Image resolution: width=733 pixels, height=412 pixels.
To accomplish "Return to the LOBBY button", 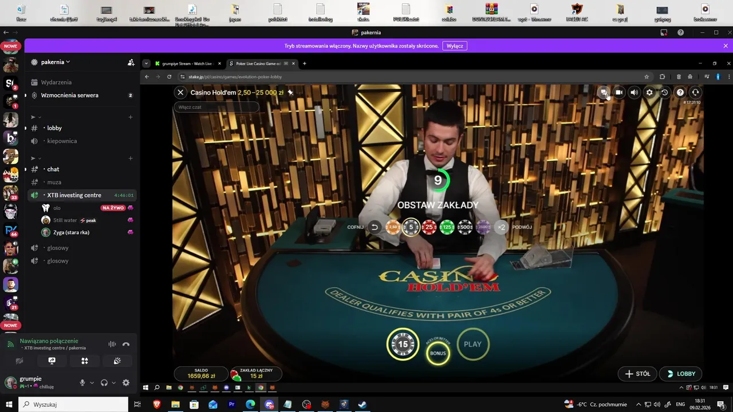I will click(x=681, y=374).
